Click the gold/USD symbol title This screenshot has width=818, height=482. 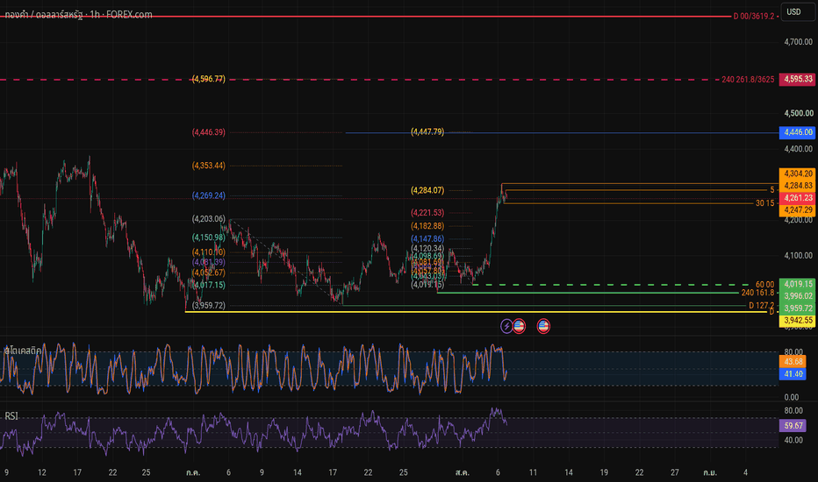tap(78, 15)
